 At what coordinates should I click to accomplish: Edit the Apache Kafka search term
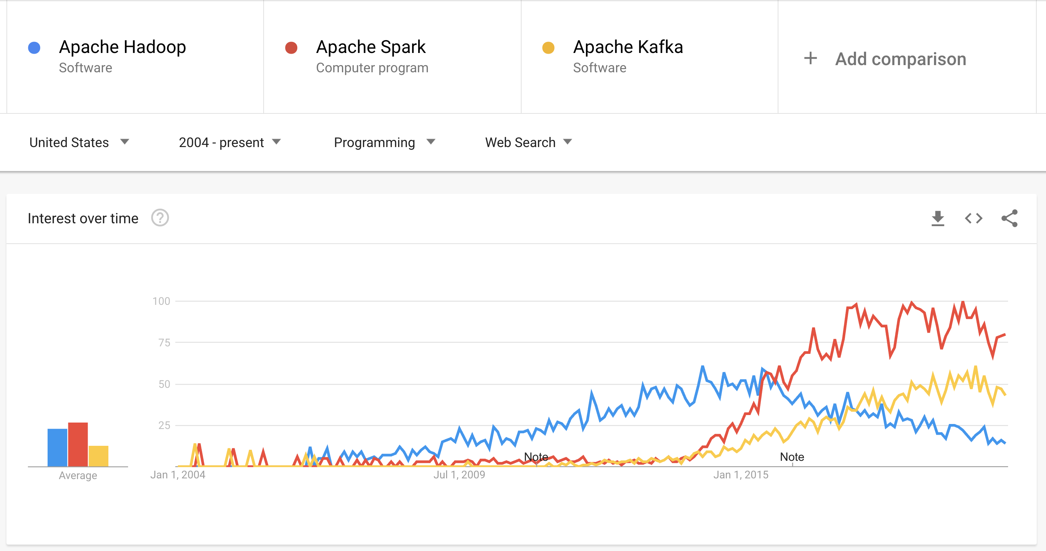click(628, 47)
